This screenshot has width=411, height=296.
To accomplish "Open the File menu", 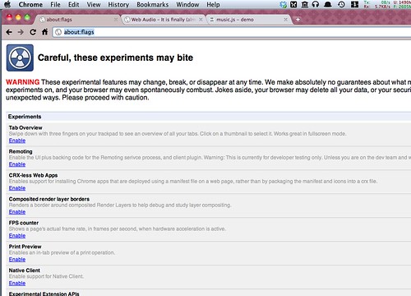I will [x=55, y=4].
